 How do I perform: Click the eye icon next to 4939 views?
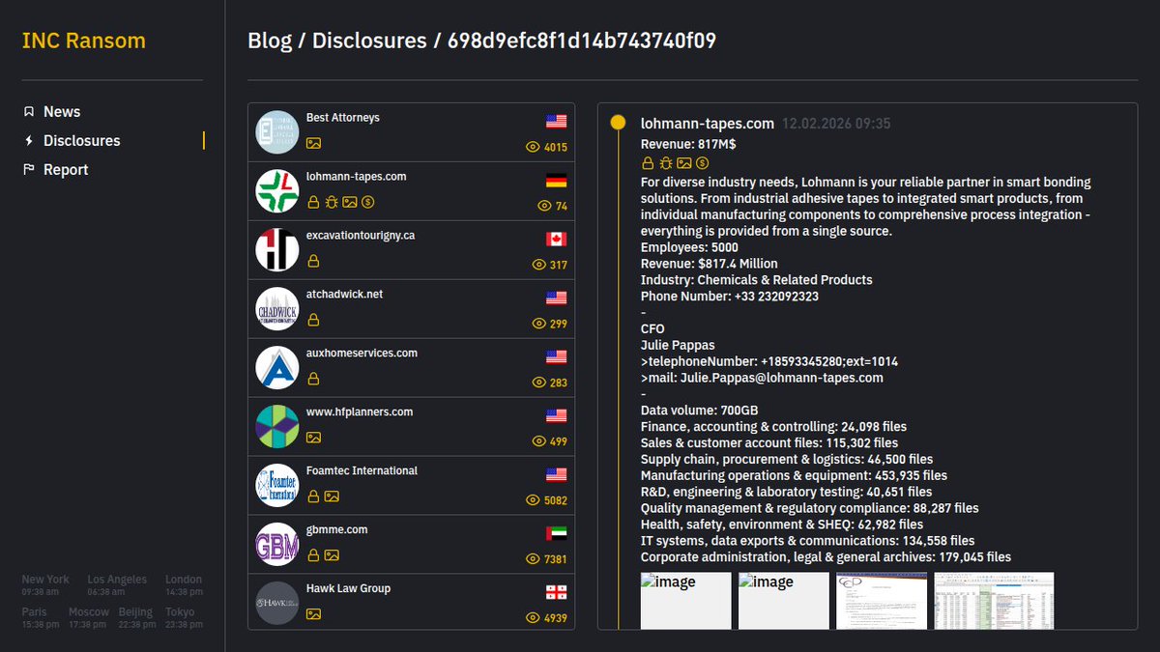click(532, 619)
